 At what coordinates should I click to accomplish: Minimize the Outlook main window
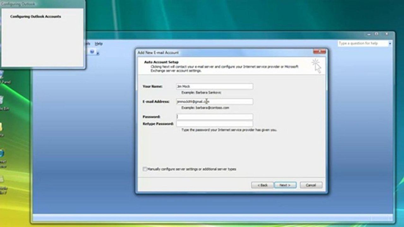(x=369, y=34)
